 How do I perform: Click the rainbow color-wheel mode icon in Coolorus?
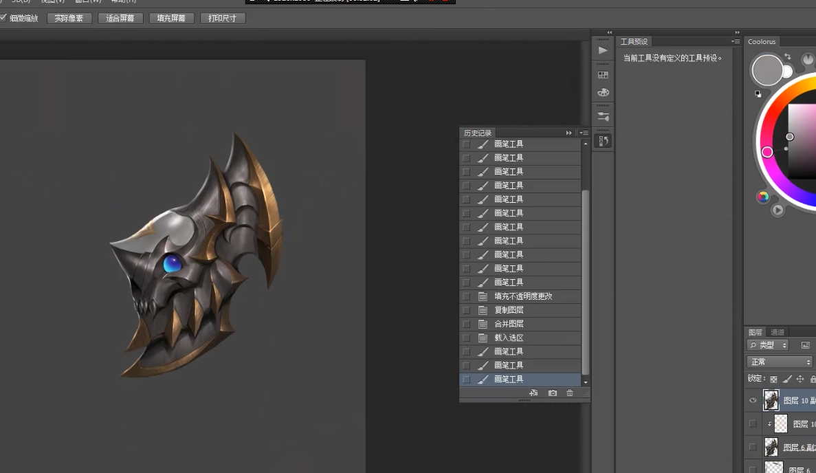point(763,197)
